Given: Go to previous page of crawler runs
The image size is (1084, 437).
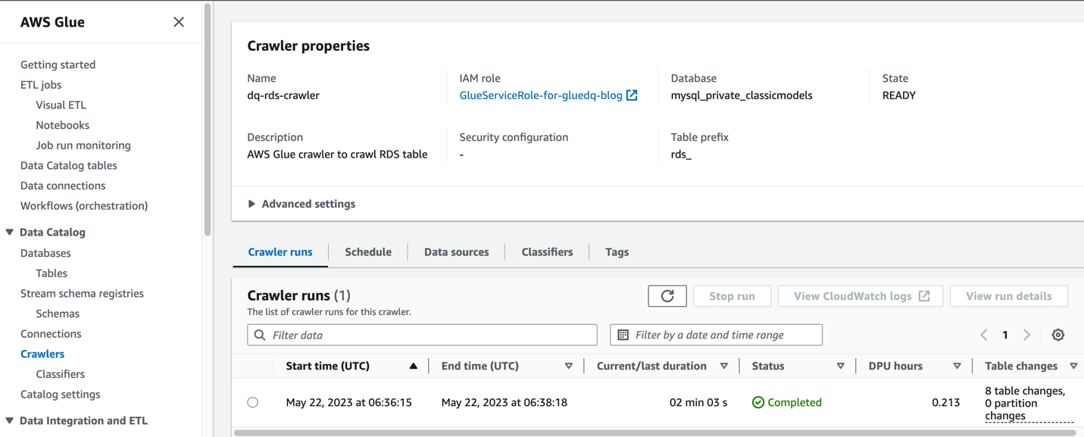Looking at the screenshot, I should pos(984,335).
